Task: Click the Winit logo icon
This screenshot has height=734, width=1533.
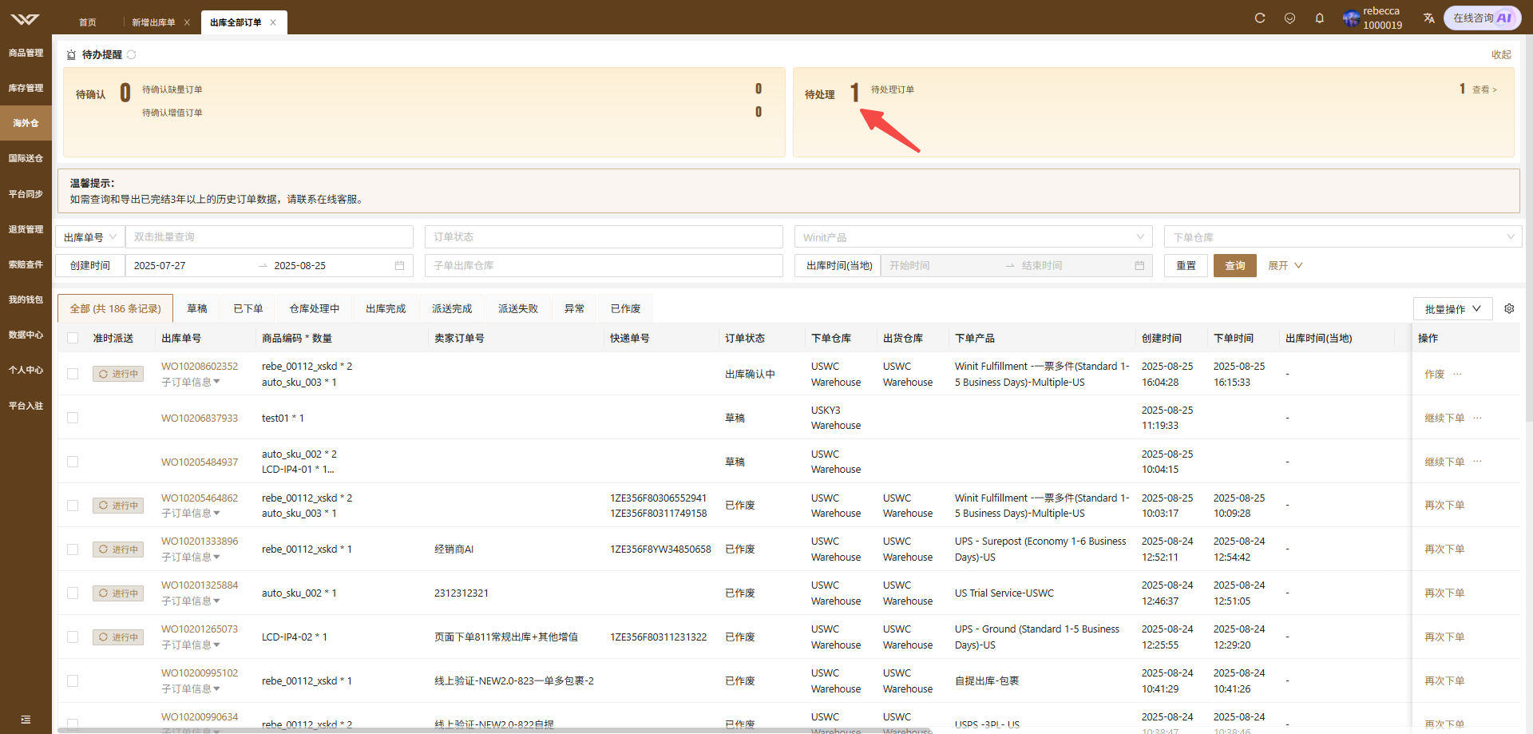Action: click(26, 19)
